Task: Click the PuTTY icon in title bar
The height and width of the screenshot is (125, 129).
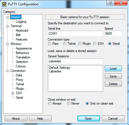Action: tap(4, 4)
